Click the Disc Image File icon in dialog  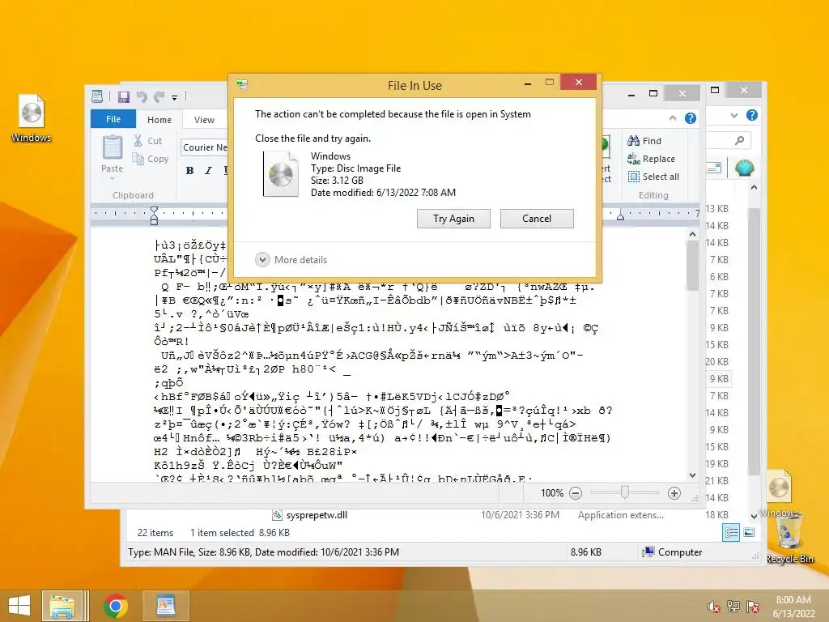280,173
